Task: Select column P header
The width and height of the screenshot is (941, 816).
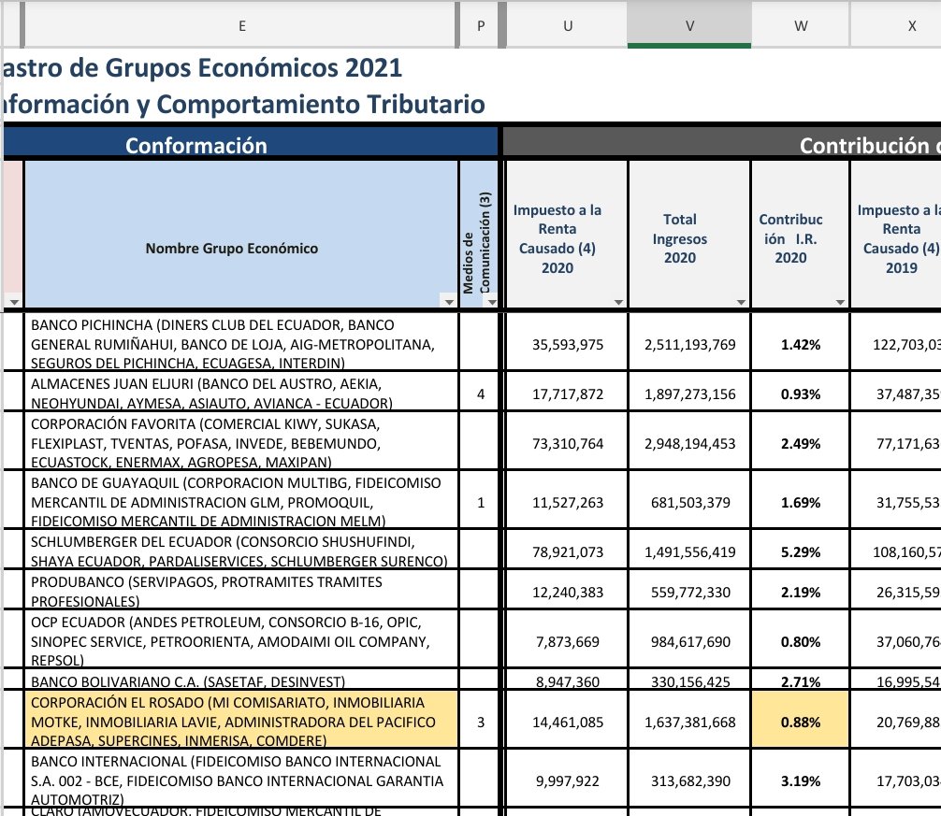Action: pyautogui.click(x=481, y=25)
